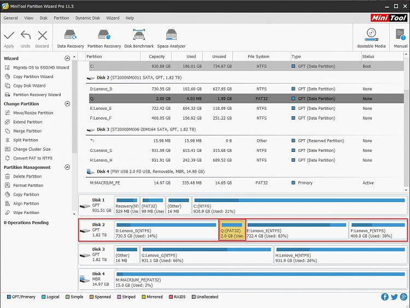The width and height of the screenshot is (410, 308).
Task: Launch Disk Benchmark tool
Action: click(x=139, y=39)
